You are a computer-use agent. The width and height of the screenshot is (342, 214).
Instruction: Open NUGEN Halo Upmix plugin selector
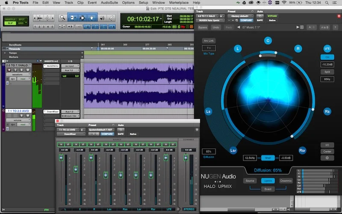click(x=210, y=20)
